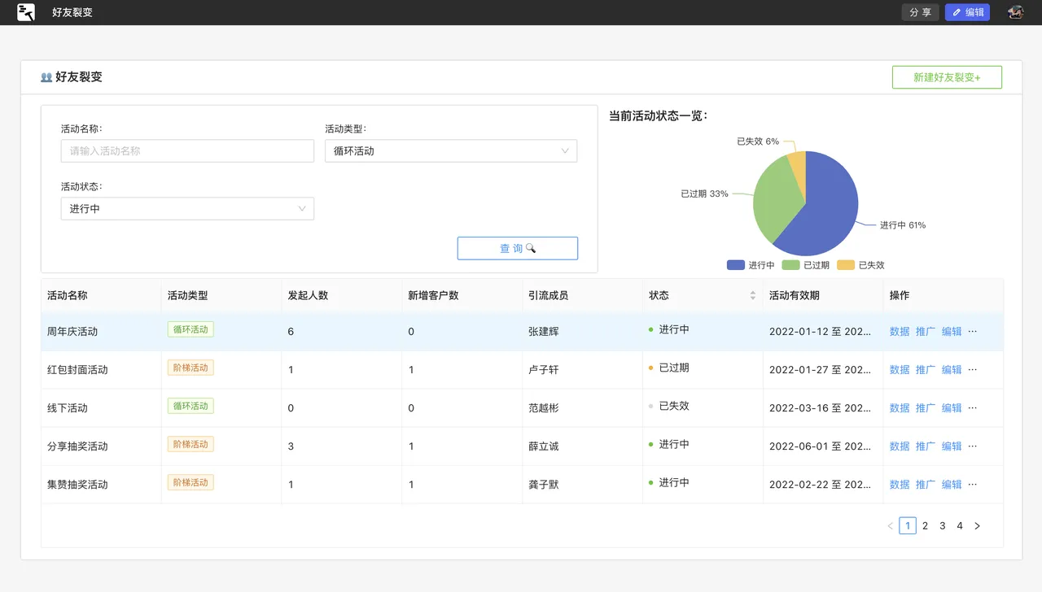Go to page 4

click(x=960, y=526)
